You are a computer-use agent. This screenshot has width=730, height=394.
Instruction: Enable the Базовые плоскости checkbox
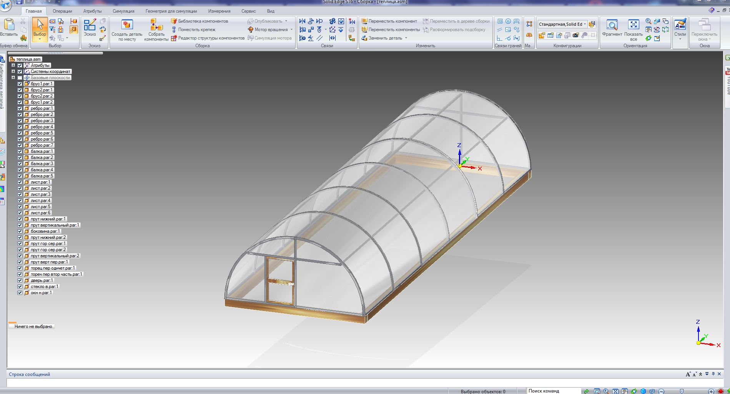[x=20, y=78]
